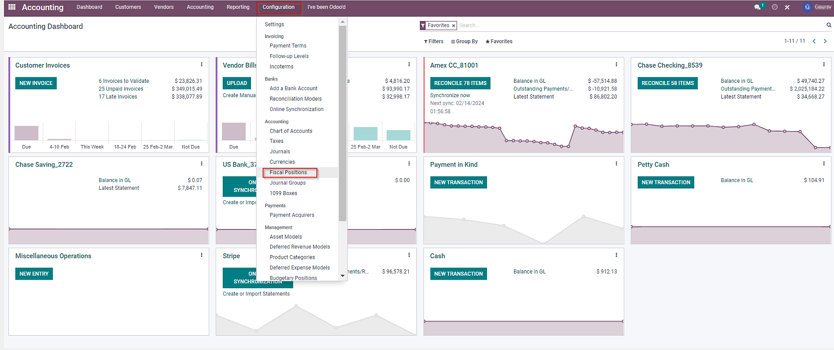Expand the starred Favorites dropdown
Viewport: 834px width, 350px height.
tap(499, 42)
